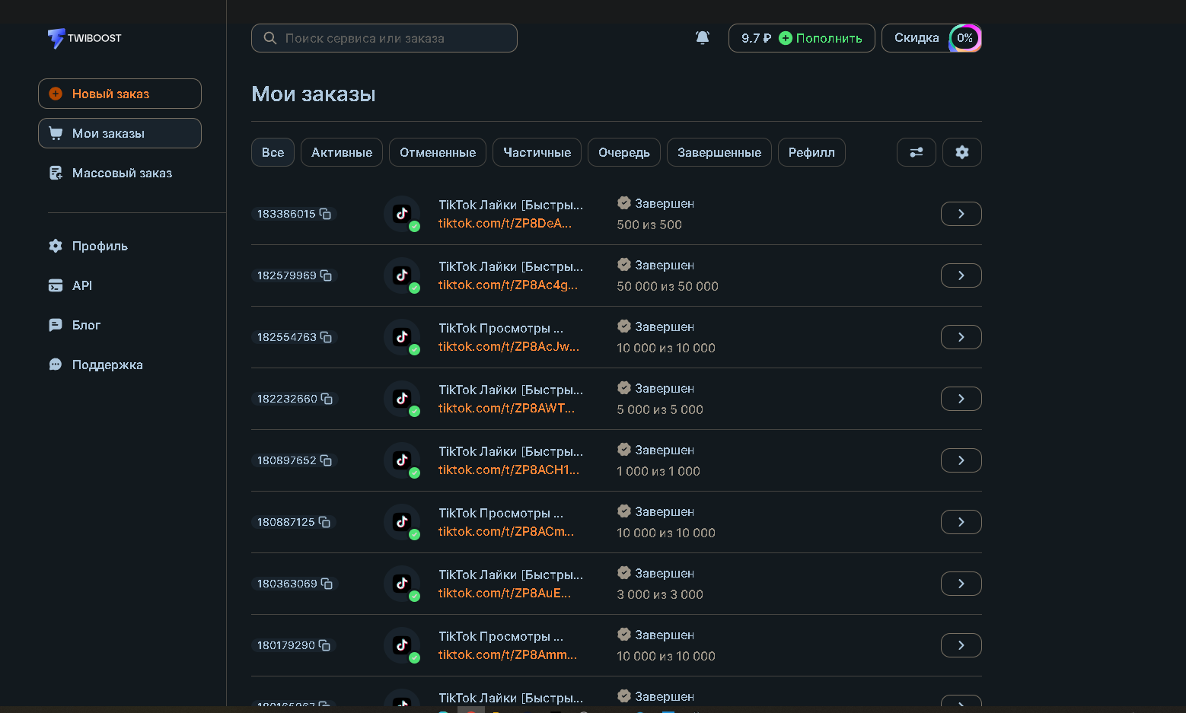Open the tiktok.com/t/ZP8AWT... link
Viewport: 1186px width, 713px height.
click(x=506, y=409)
